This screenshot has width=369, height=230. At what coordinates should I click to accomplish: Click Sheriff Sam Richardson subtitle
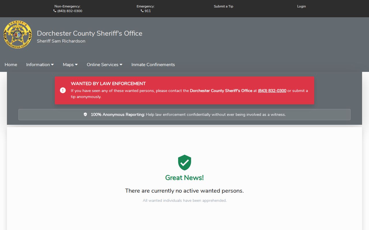[61, 41]
